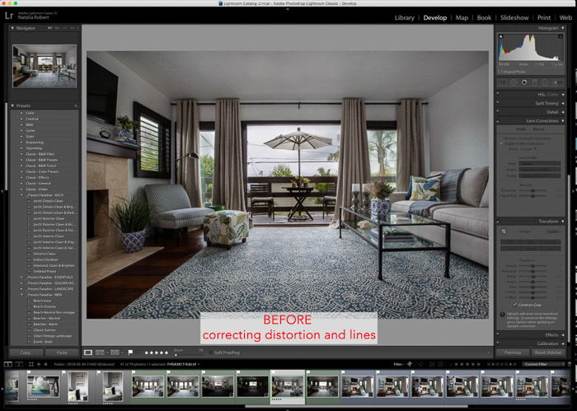577x411 pixels.
Task: Collapse the Histogram panel
Action: [563, 28]
